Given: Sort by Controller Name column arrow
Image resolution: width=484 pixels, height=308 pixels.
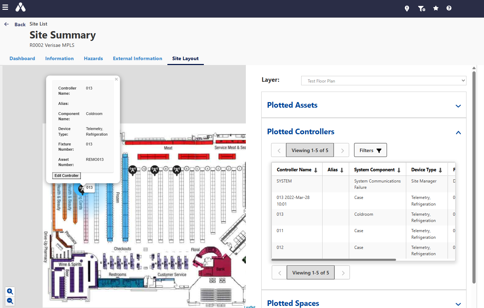Looking at the screenshot, I should tap(316, 170).
